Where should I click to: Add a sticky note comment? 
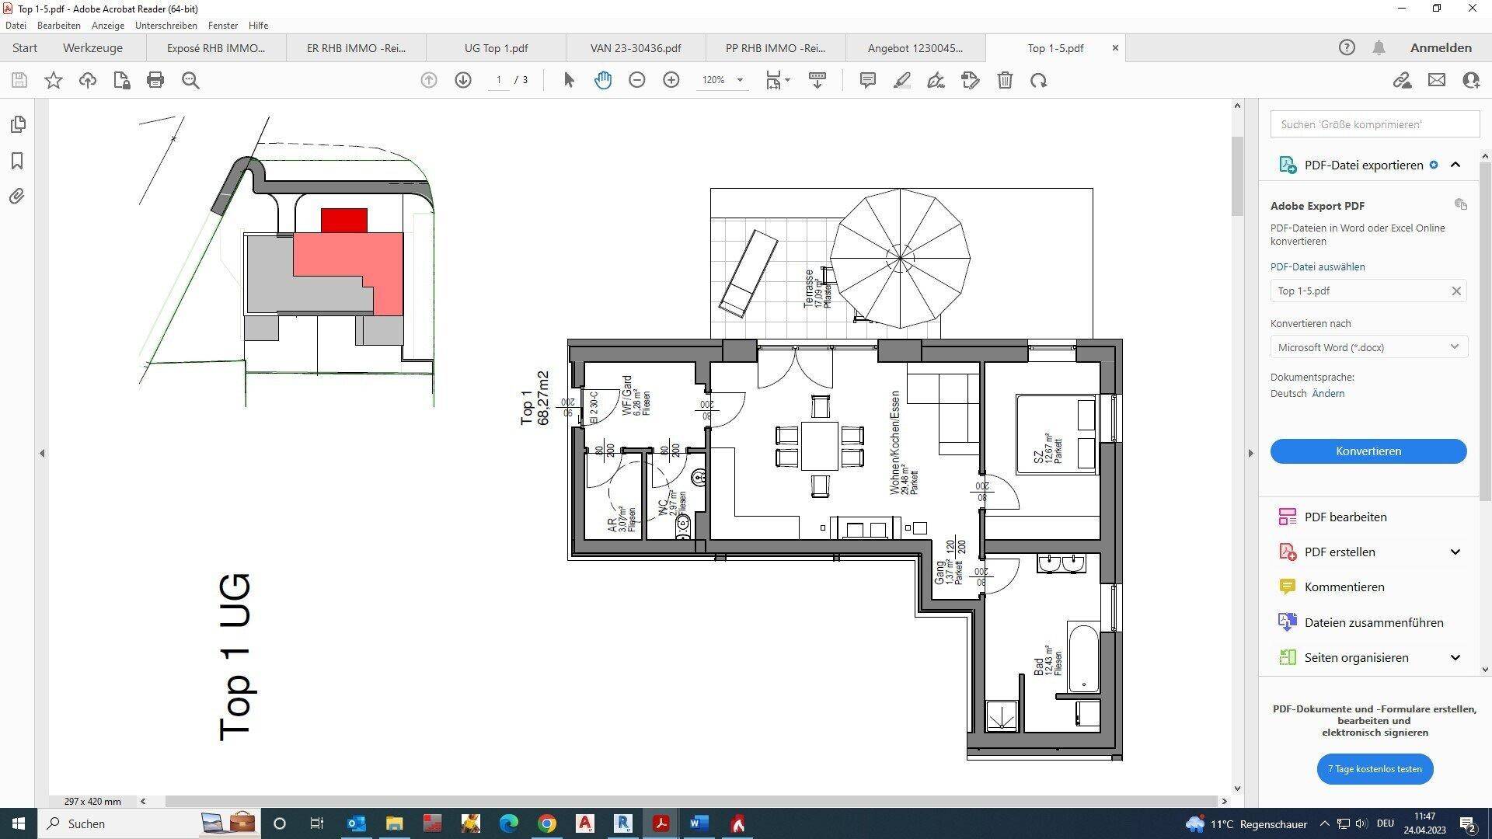(x=868, y=80)
